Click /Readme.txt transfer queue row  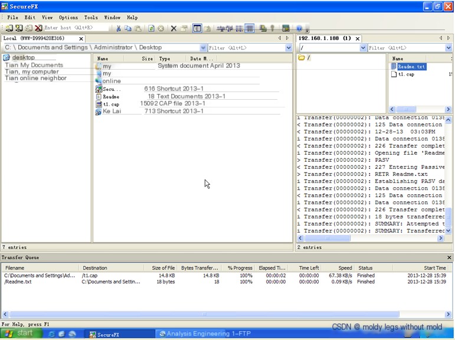[225, 282]
